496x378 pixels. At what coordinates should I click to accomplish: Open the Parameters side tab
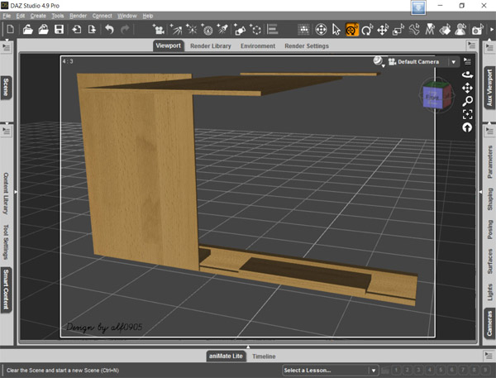pos(489,161)
